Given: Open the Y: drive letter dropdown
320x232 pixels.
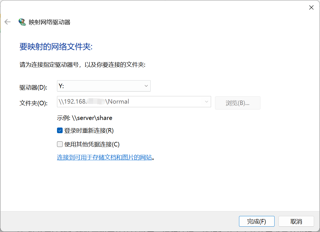Looking at the screenshot, I should [104, 86].
